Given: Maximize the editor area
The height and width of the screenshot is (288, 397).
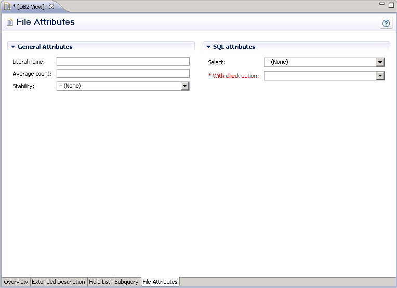Looking at the screenshot, I should coord(391,4).
